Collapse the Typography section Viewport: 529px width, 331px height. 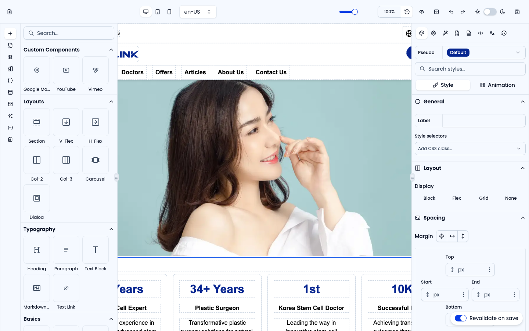(x=111, y=229)
